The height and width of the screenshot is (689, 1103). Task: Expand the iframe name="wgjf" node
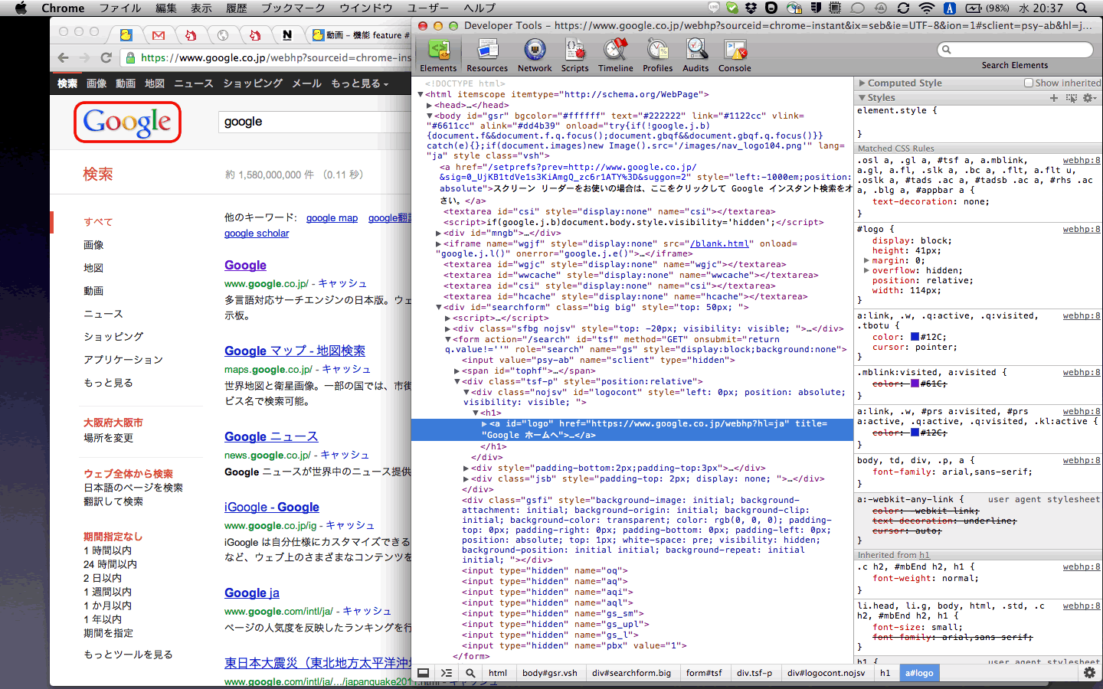(x=439, y=243)
